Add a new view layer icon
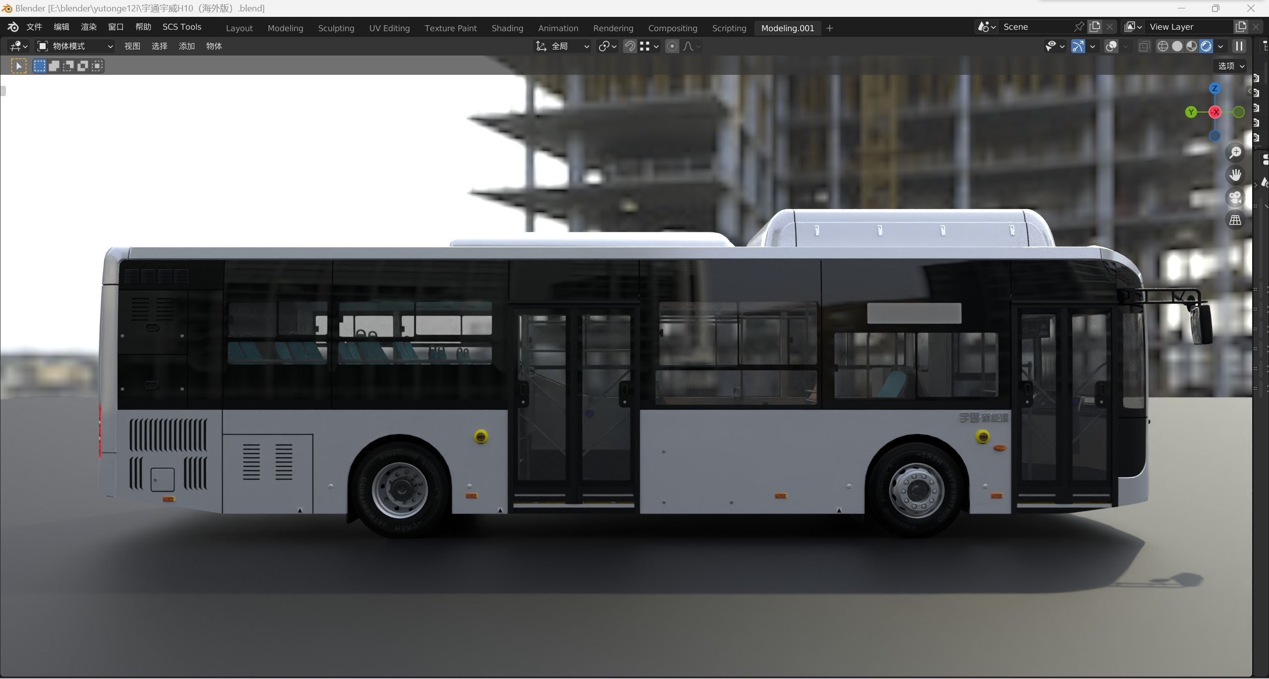Screen dimensions: 1269x679 (x=1241, y=27)
